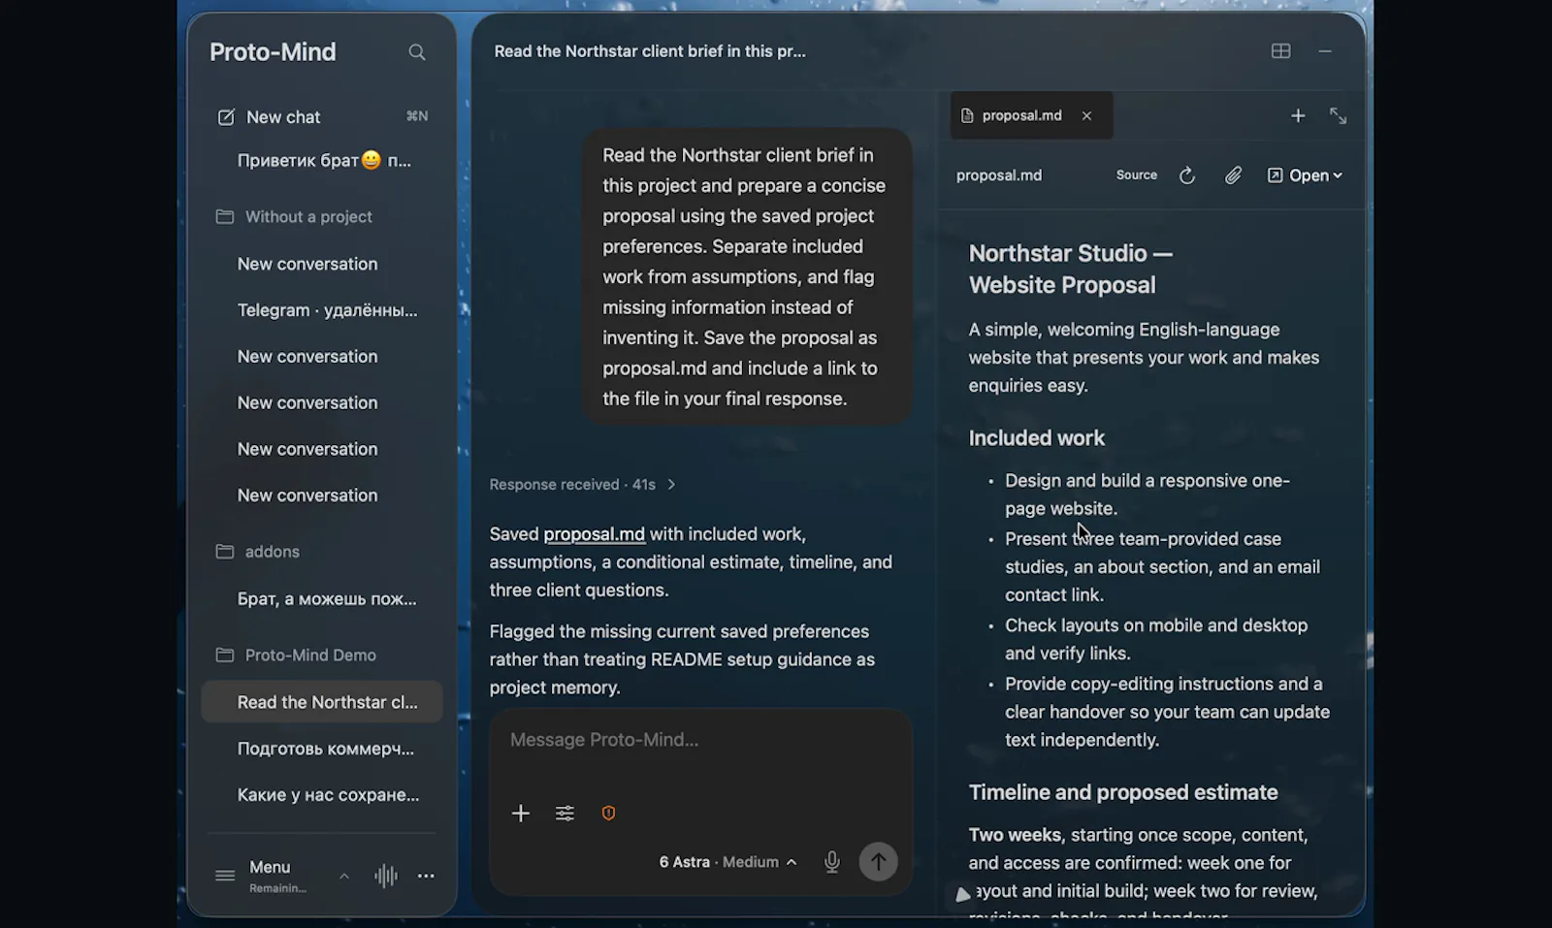
Task: Click the proposal.md file icon on tab
Action: click(x=967, y=115)
